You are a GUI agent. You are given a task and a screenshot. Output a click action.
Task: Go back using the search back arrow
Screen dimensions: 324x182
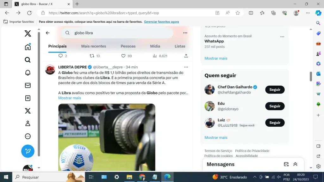[x=48, y=33]
